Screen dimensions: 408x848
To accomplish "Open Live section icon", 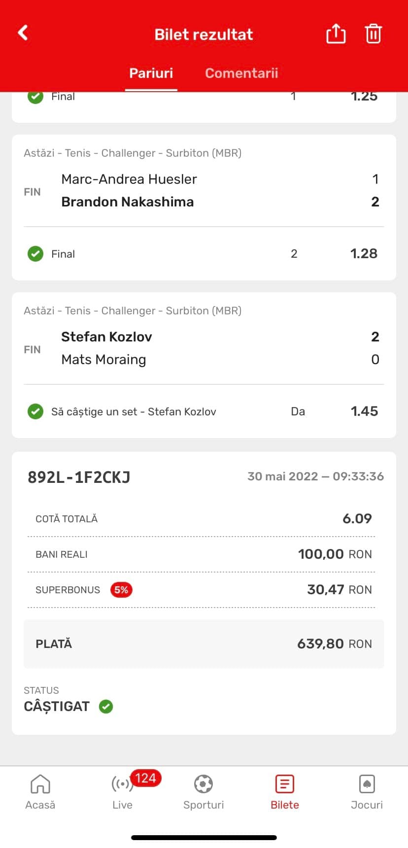I will point(121,783).
